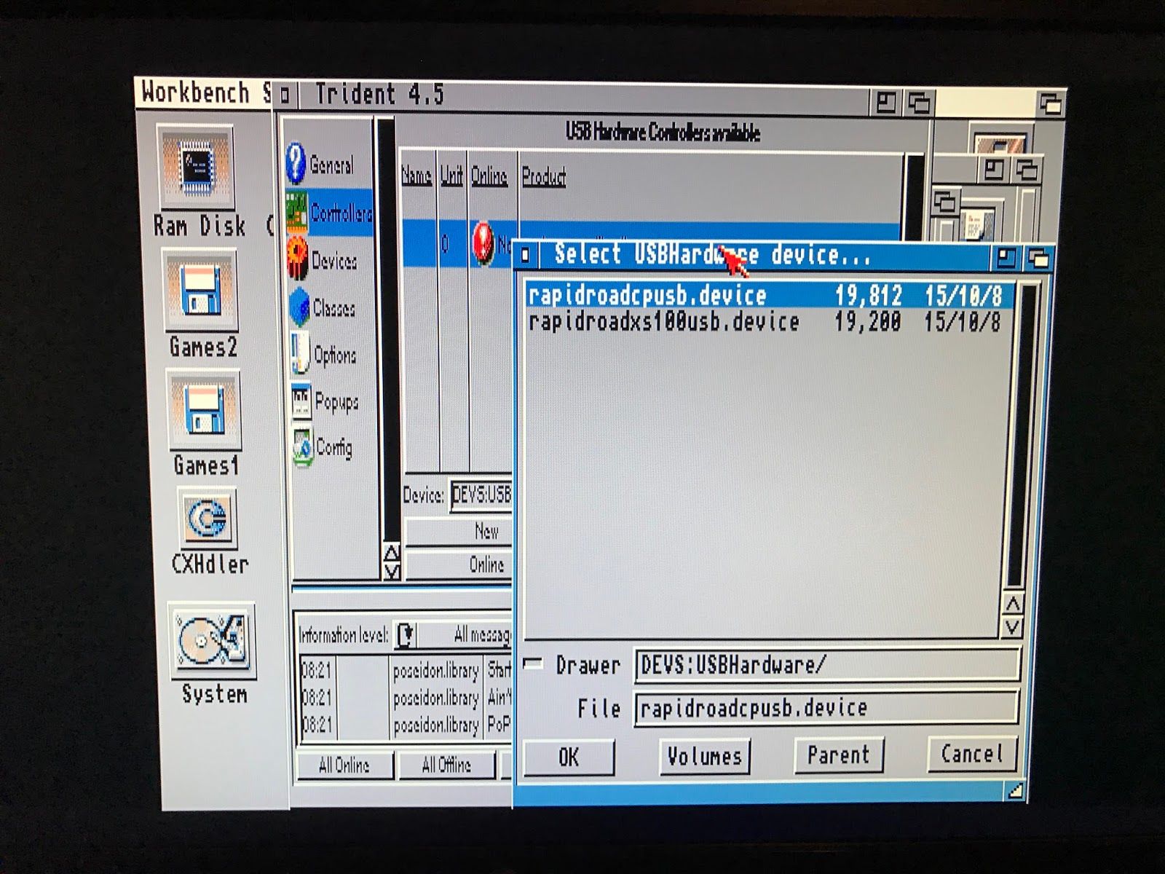Click the Device input field in Trident
1165x874 pixels.
pos(481,497)
